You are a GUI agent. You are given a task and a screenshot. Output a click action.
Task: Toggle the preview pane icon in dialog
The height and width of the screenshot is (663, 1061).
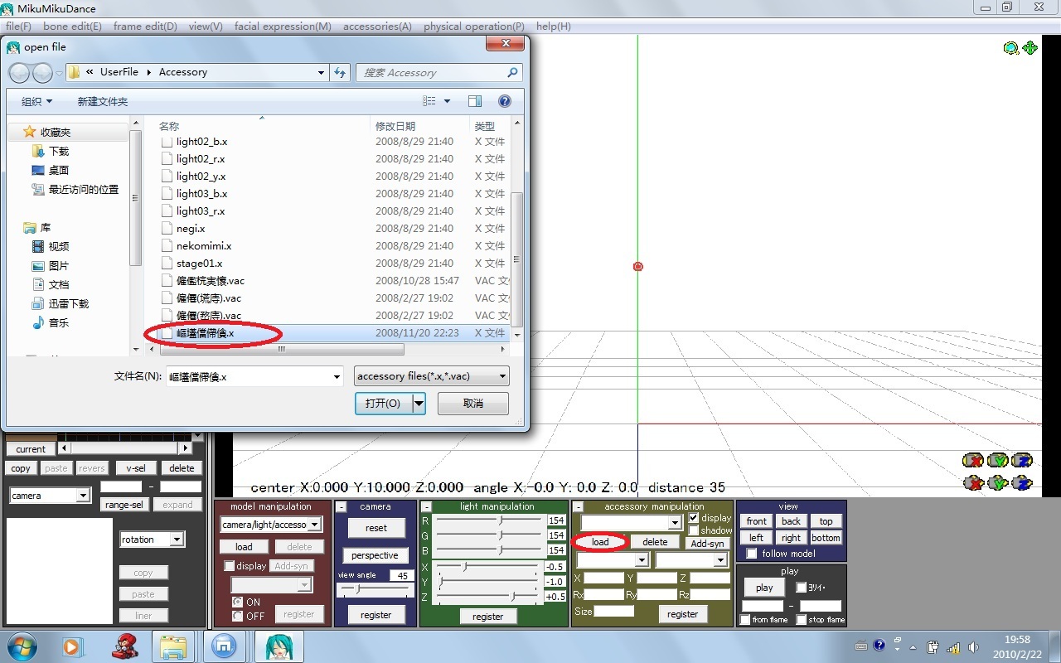(475, 101)
